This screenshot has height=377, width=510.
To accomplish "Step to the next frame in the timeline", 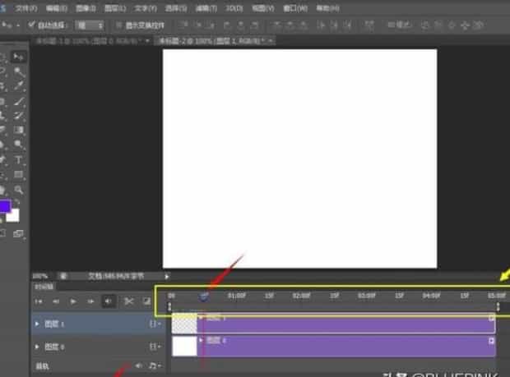I will (x=90, y=301).
